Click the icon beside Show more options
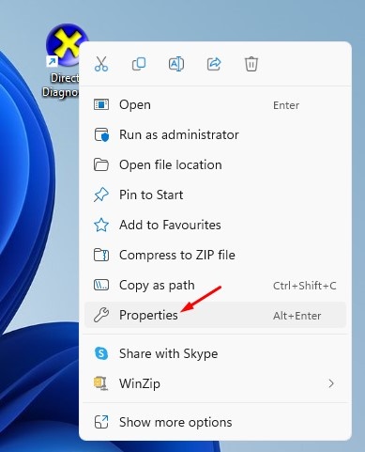Viewport: 365px width, 452px height. [101, 422]
